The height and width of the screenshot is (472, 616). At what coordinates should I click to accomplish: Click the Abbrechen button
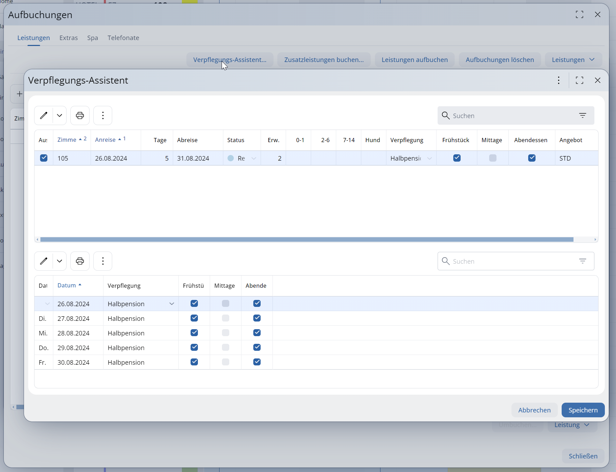pyautogui.click(x=534, y=410)
